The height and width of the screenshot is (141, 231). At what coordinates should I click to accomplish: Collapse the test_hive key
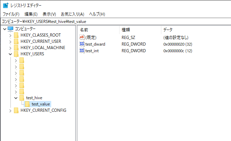click(16, 98)
